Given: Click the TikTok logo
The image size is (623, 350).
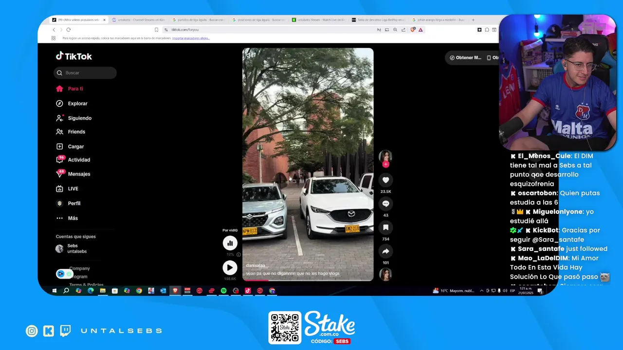Looking at the screenshot, I should 73,56.
